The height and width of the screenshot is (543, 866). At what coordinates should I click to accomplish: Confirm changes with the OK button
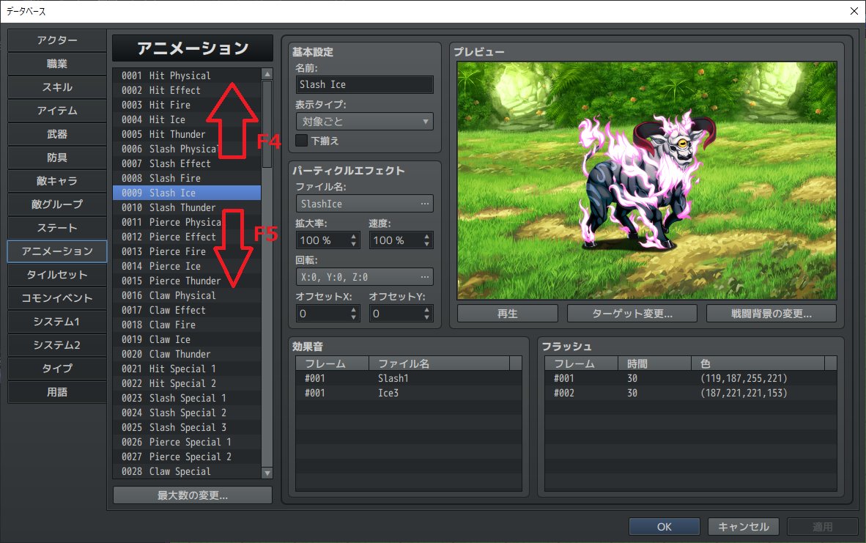pyautogui.click(x=664, y=526)
